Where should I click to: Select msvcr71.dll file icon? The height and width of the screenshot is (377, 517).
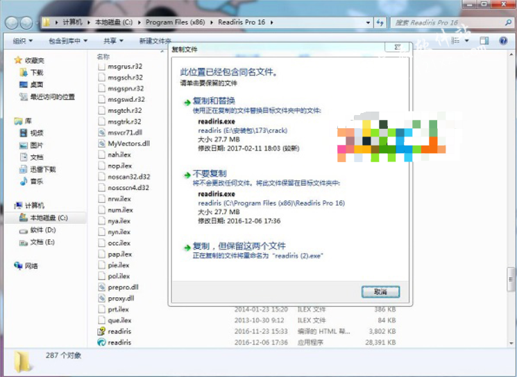(x=101, y=132)
